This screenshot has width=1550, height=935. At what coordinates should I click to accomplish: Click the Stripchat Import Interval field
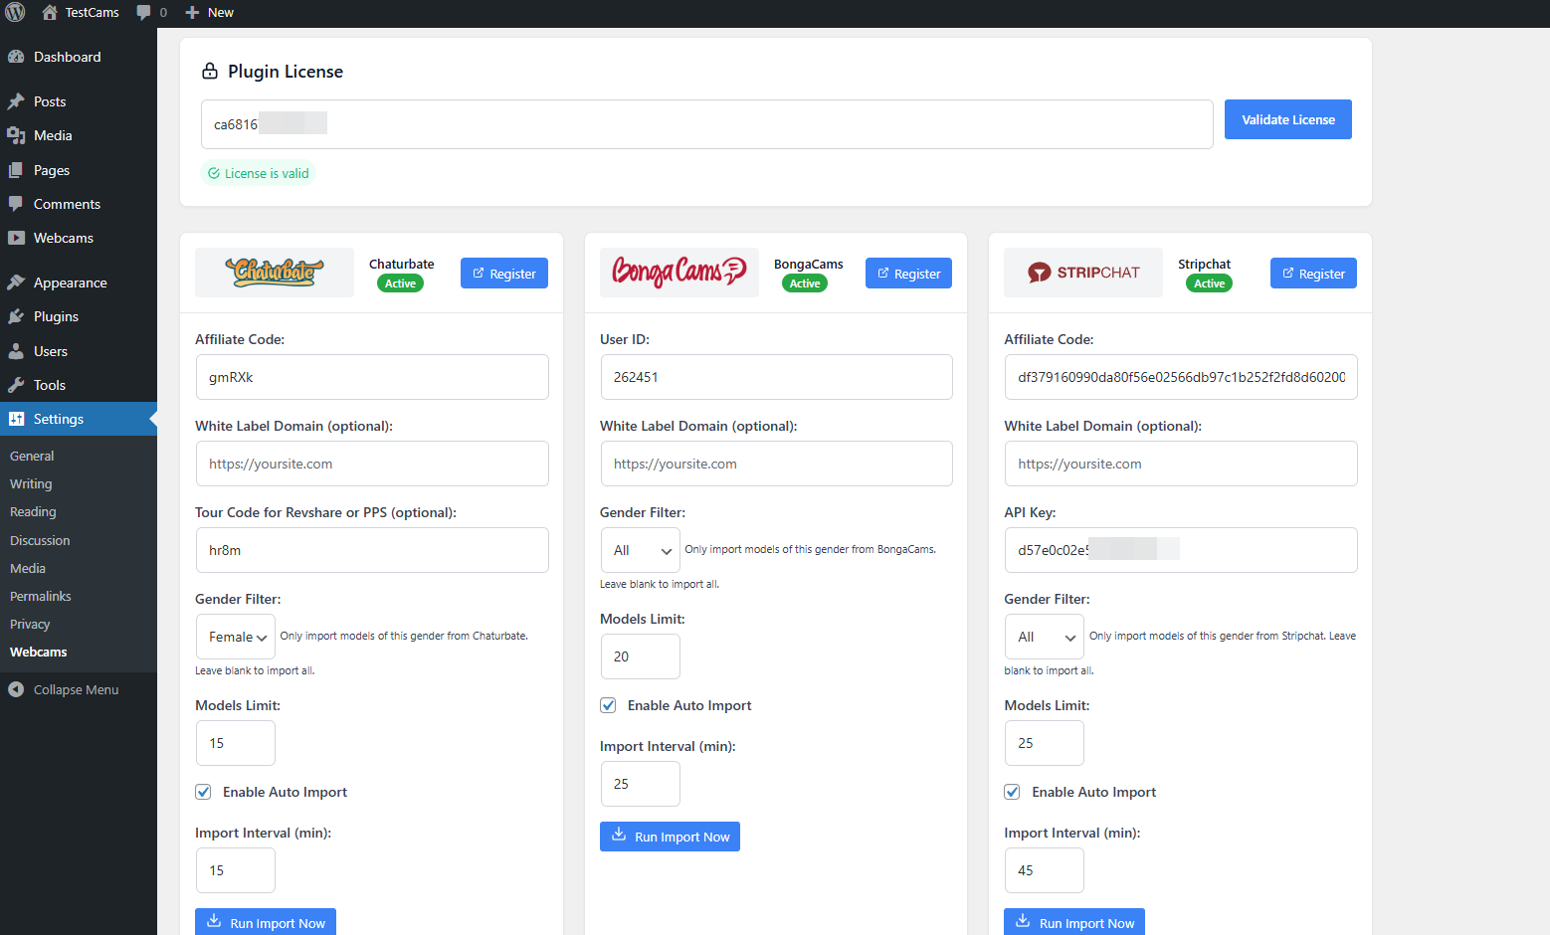1045,870
